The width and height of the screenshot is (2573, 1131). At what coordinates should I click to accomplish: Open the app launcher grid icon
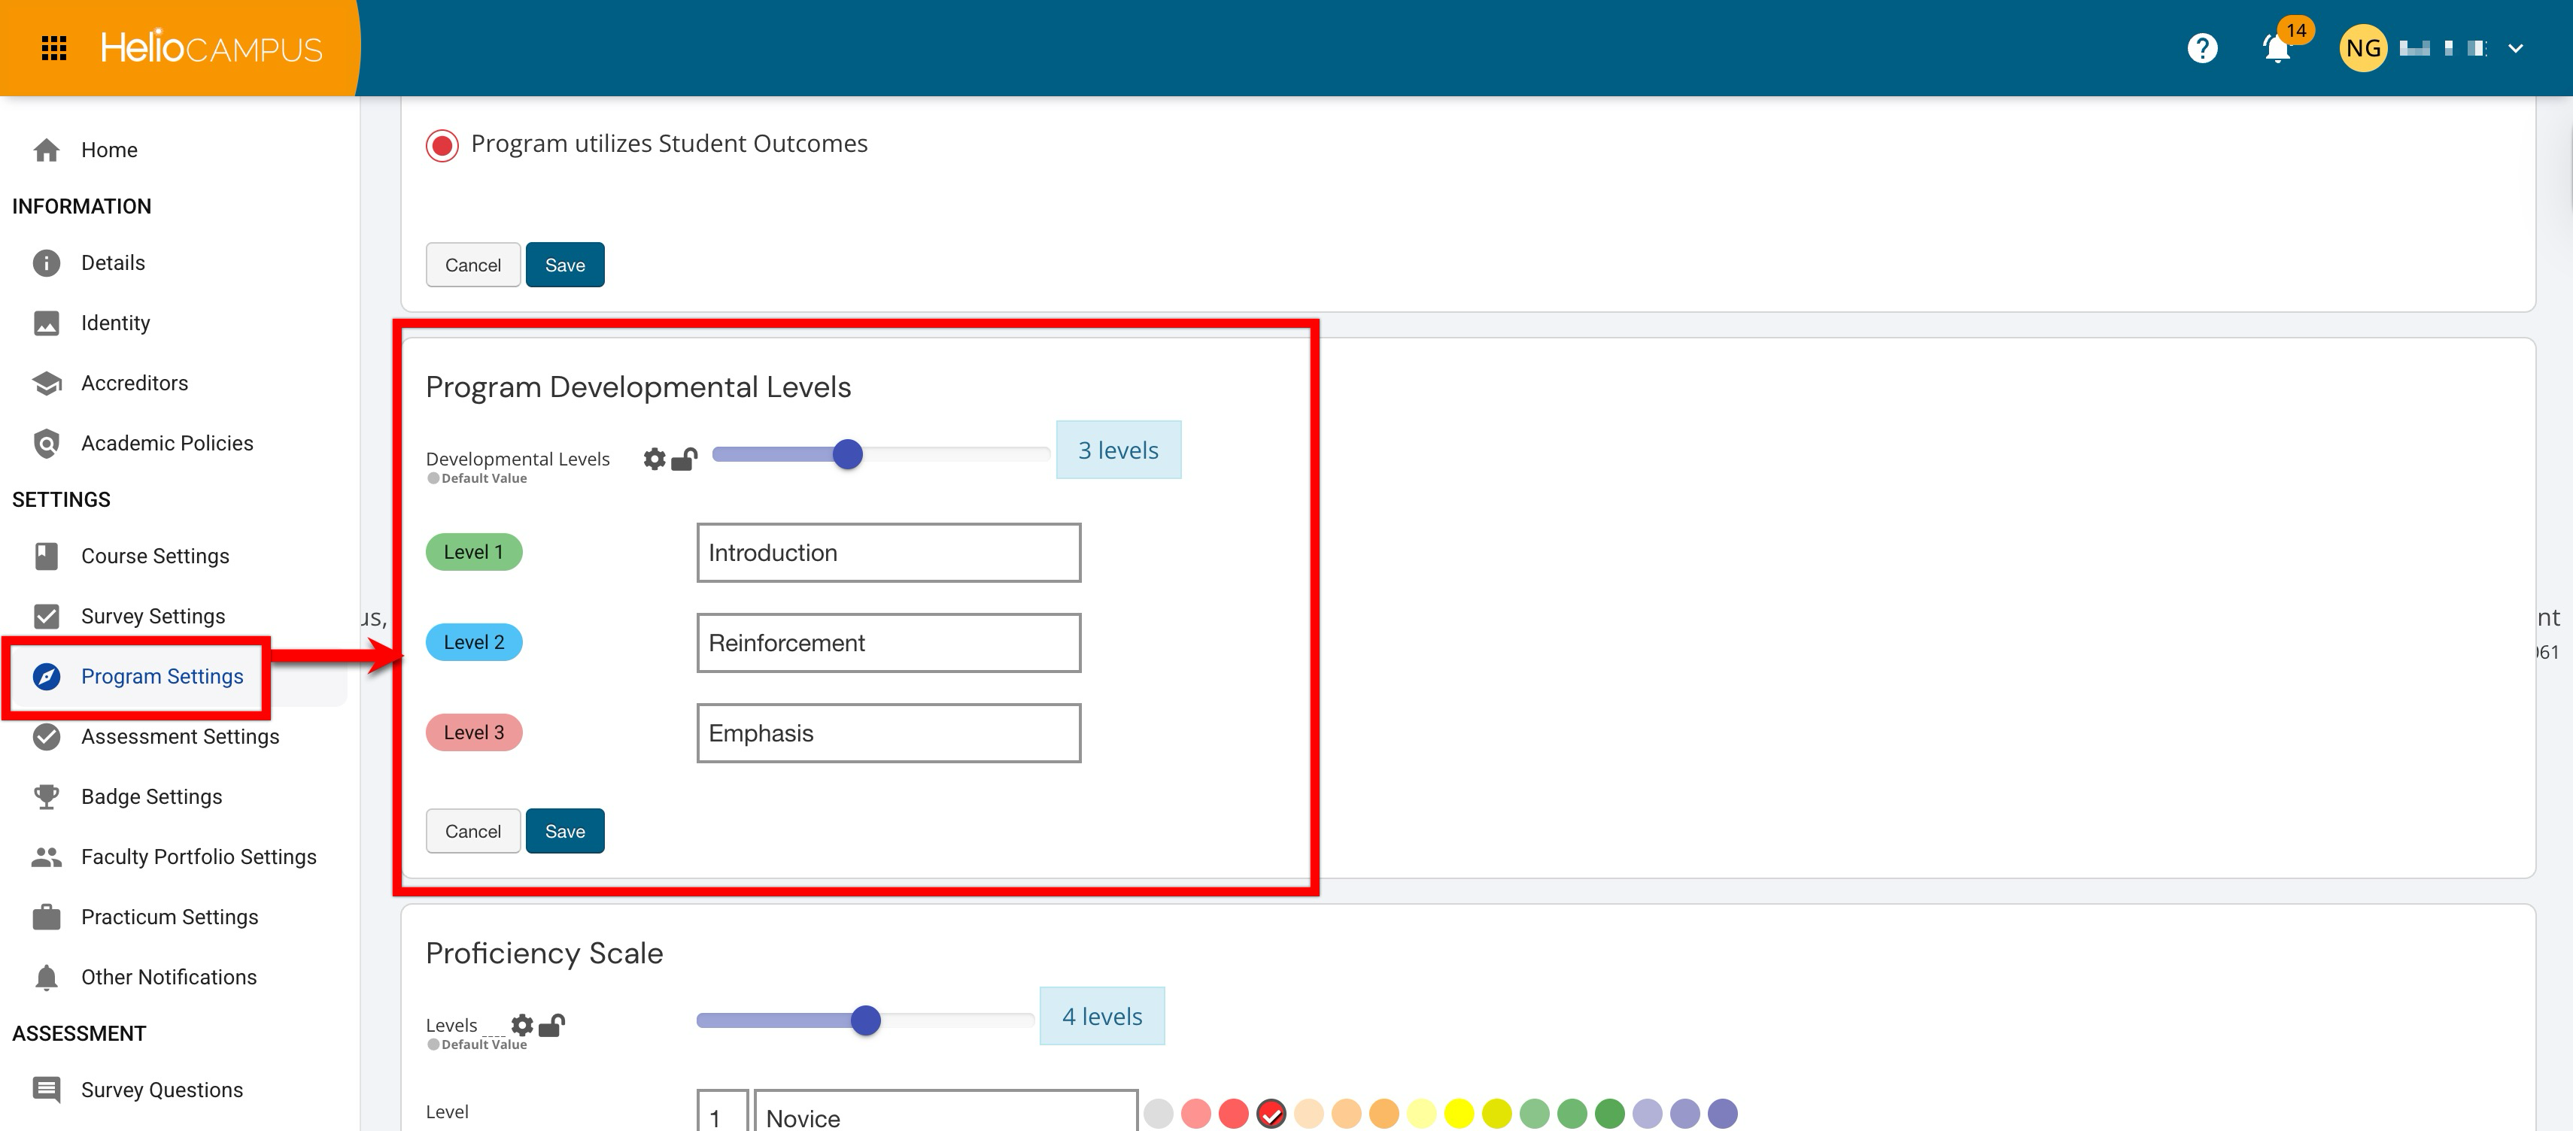(54, 48)
